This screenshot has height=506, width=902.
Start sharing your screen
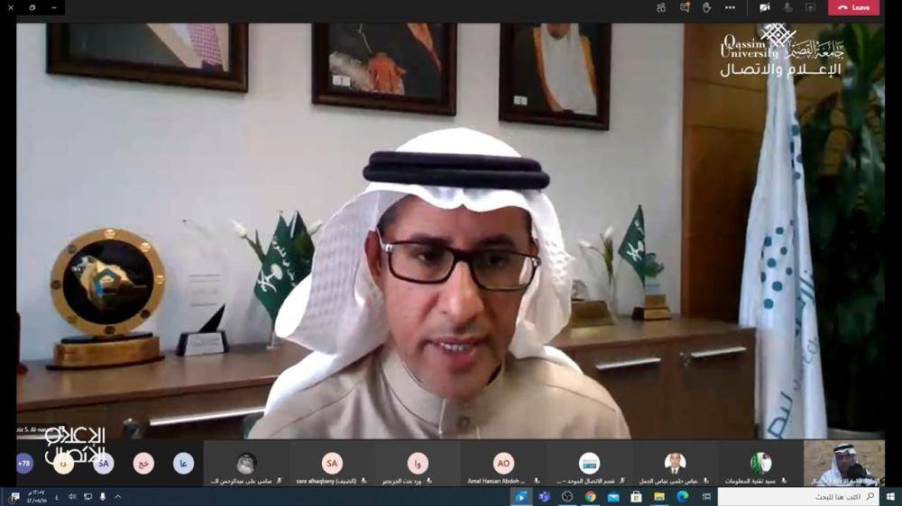[810, 7]
